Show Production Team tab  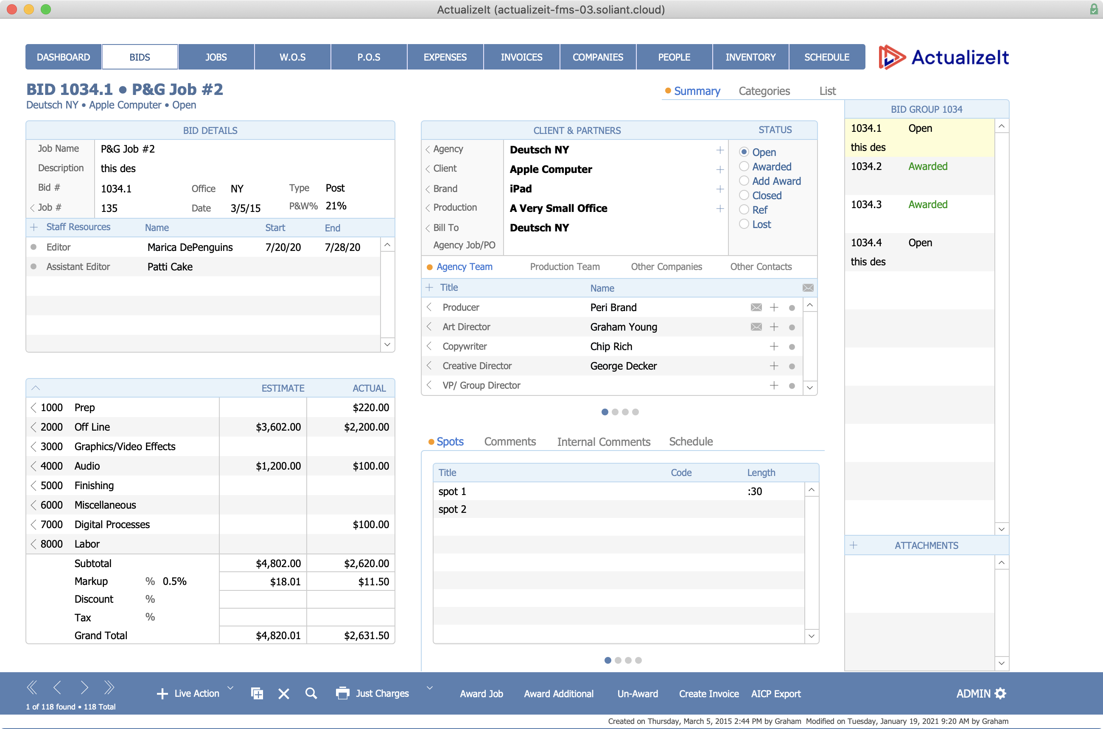tap(565, 267)
